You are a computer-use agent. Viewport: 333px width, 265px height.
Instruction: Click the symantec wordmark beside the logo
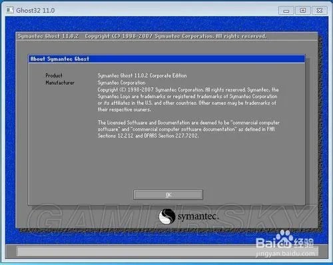(x=198, y=216)
